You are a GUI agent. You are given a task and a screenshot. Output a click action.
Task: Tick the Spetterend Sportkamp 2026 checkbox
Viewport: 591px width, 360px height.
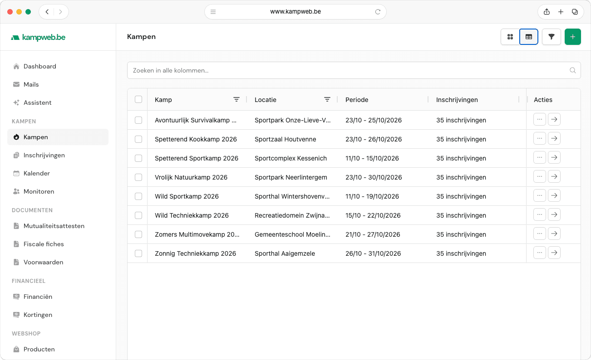pyautogui.click(x=138, y=158)
